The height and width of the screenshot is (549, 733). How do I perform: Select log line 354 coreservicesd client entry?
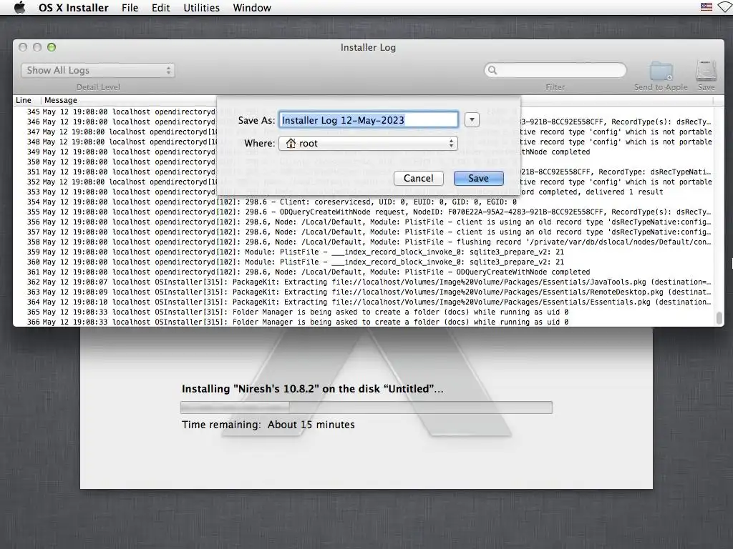click(362, 202)
